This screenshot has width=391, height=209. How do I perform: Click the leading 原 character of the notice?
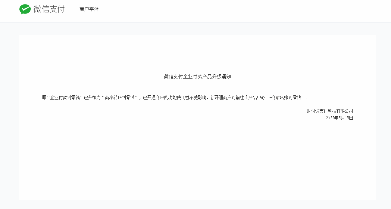pyautogui.click(x=44, y=98)
